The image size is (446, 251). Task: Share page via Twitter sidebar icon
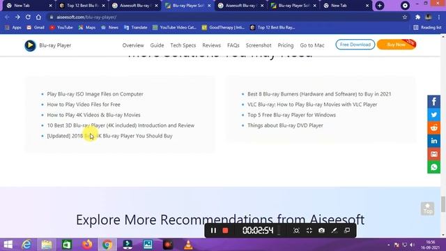point(433,114)
